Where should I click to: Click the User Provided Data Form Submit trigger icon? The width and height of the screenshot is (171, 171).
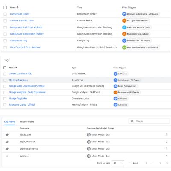tap(124, 47)
